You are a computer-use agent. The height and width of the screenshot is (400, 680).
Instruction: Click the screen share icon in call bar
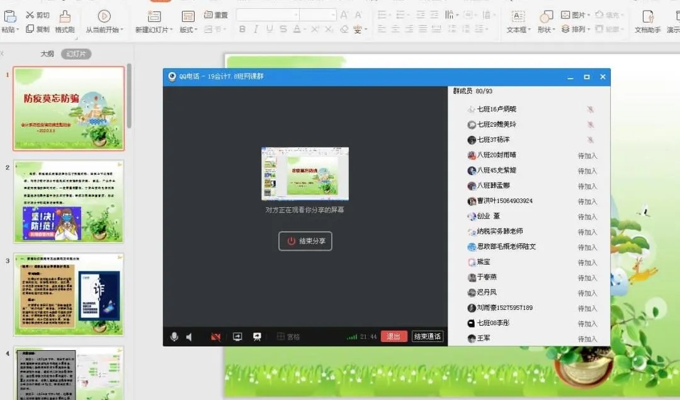point(237,337)
